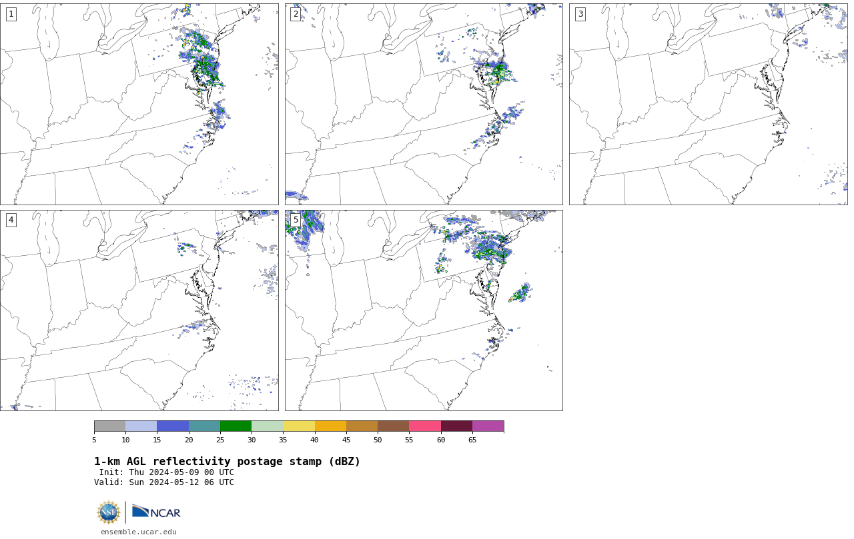This screenshot has width=854, height=539.
Task: Click the ensemble.ucar.edu text
Action: click(139, 532)
